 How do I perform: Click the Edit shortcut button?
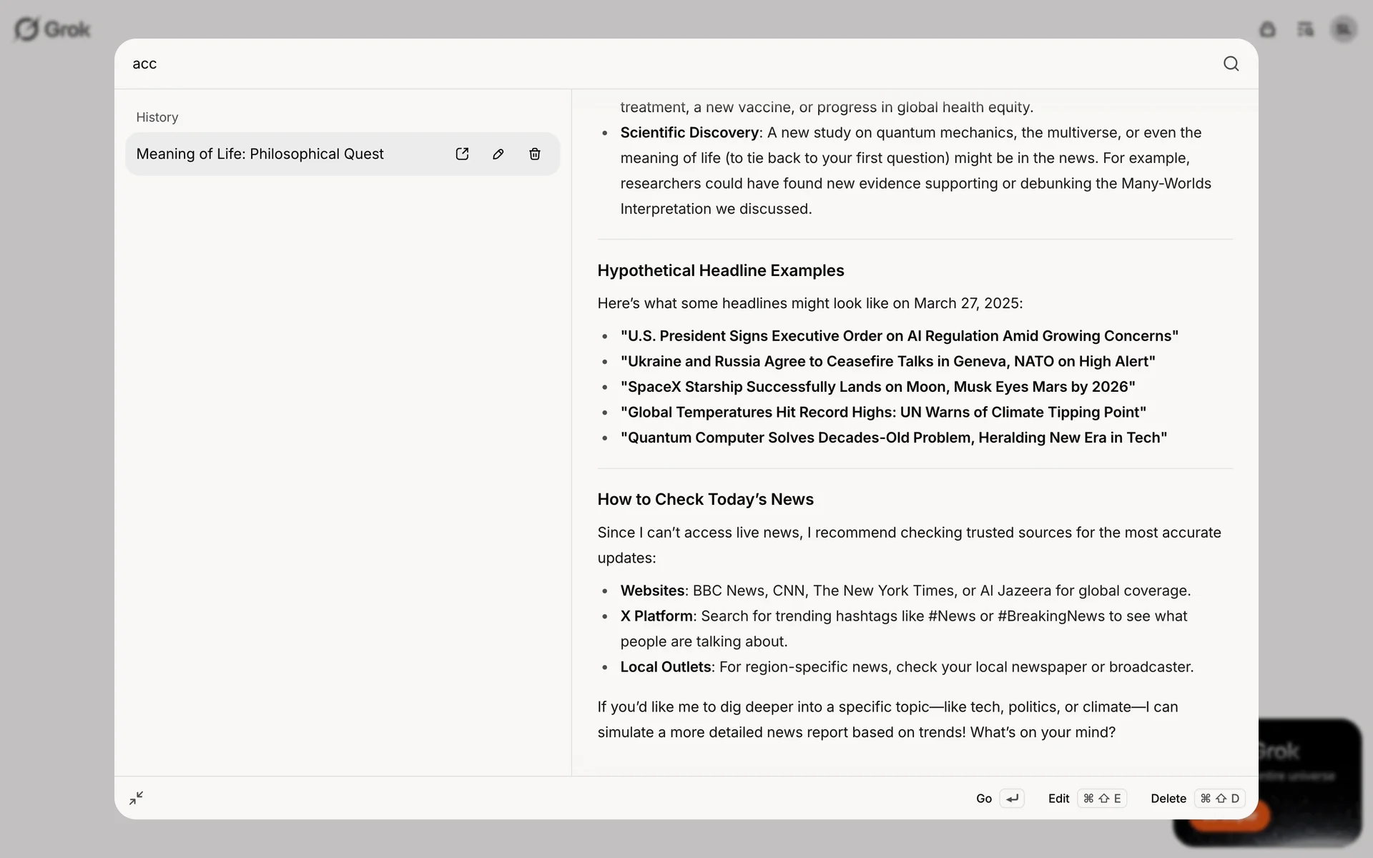[1087, 799]
